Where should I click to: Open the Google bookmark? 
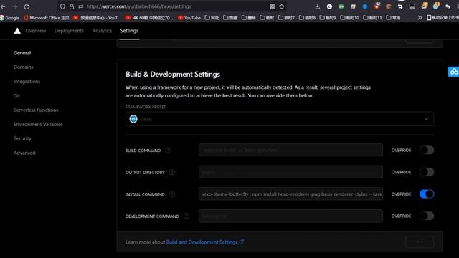[x=10, y=18]
